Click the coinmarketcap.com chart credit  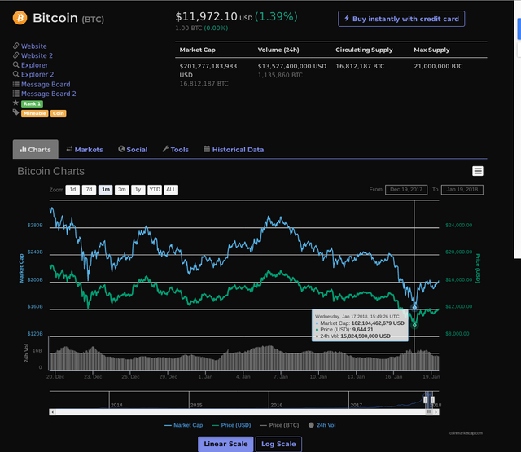466,433
